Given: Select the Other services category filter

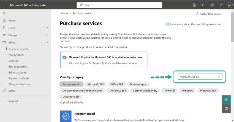Looking at the screenshot, I should (71, 97).
